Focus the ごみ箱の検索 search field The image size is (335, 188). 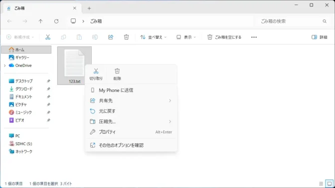pyautogui.click(x=292, y=21)
